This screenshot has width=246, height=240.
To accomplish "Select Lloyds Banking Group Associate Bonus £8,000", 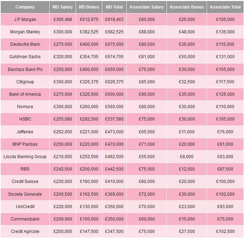I will click(x=186, y=156).
